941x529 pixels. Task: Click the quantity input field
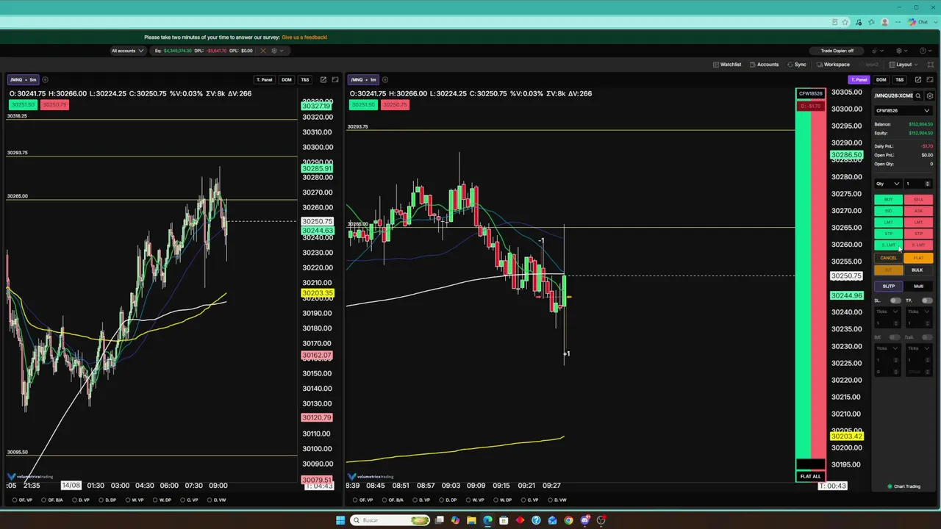tap(918, 184)
